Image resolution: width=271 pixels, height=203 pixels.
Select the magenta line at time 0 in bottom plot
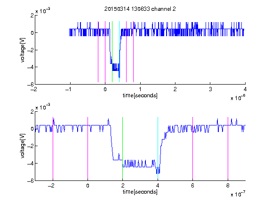88,148
